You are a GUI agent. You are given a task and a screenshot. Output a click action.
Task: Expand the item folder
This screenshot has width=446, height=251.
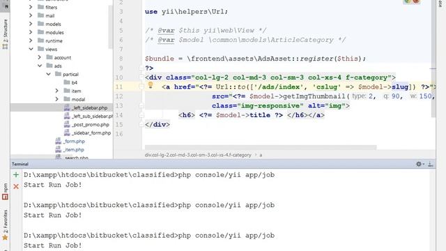(57, 91)
